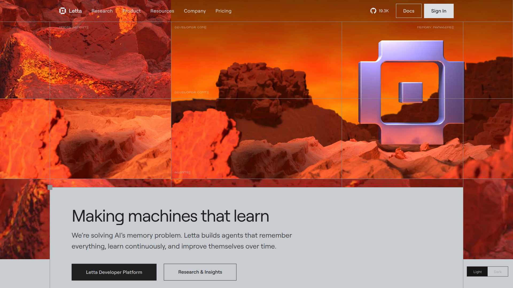Click the Letta wordmark in header
This screenshot has width=513, height=288.
click(75, 11)
